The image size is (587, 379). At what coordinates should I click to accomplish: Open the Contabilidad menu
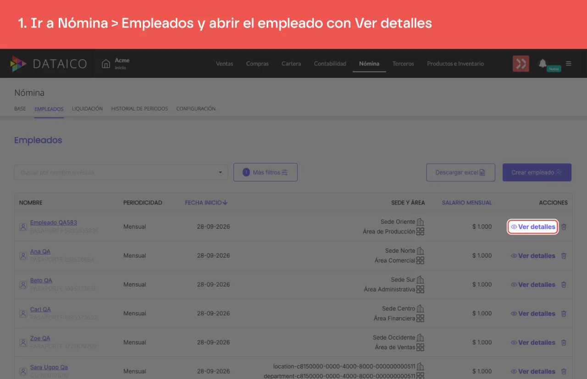[330, 64]
